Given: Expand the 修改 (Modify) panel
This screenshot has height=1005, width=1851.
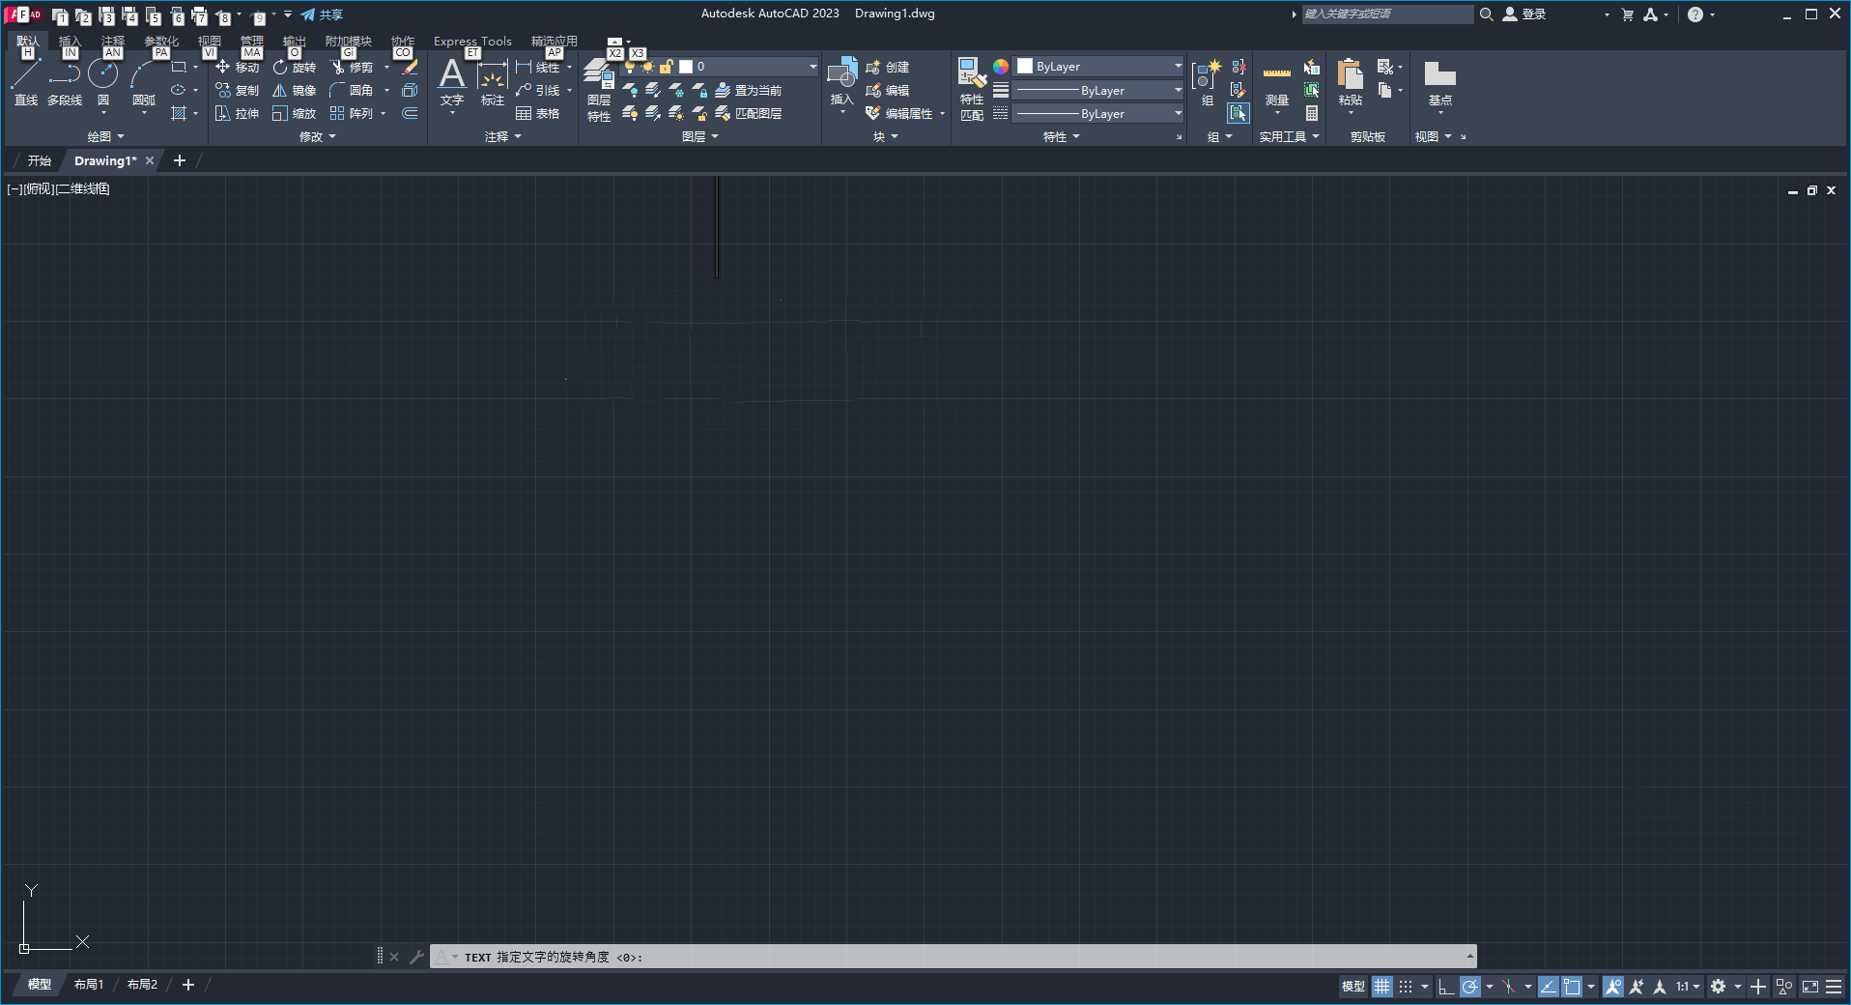Looking at the screenshot, I should pyautogui.click(x=318, y=137).
